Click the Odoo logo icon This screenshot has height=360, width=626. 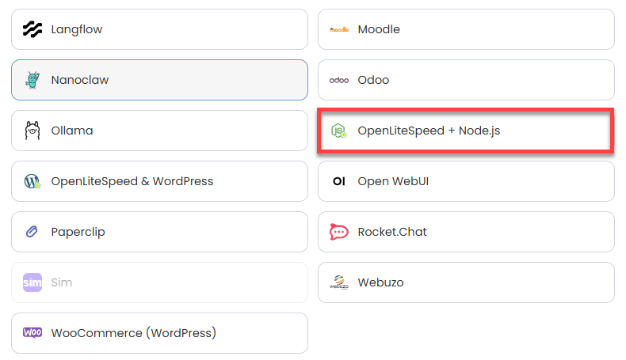[x=339, y=80]
